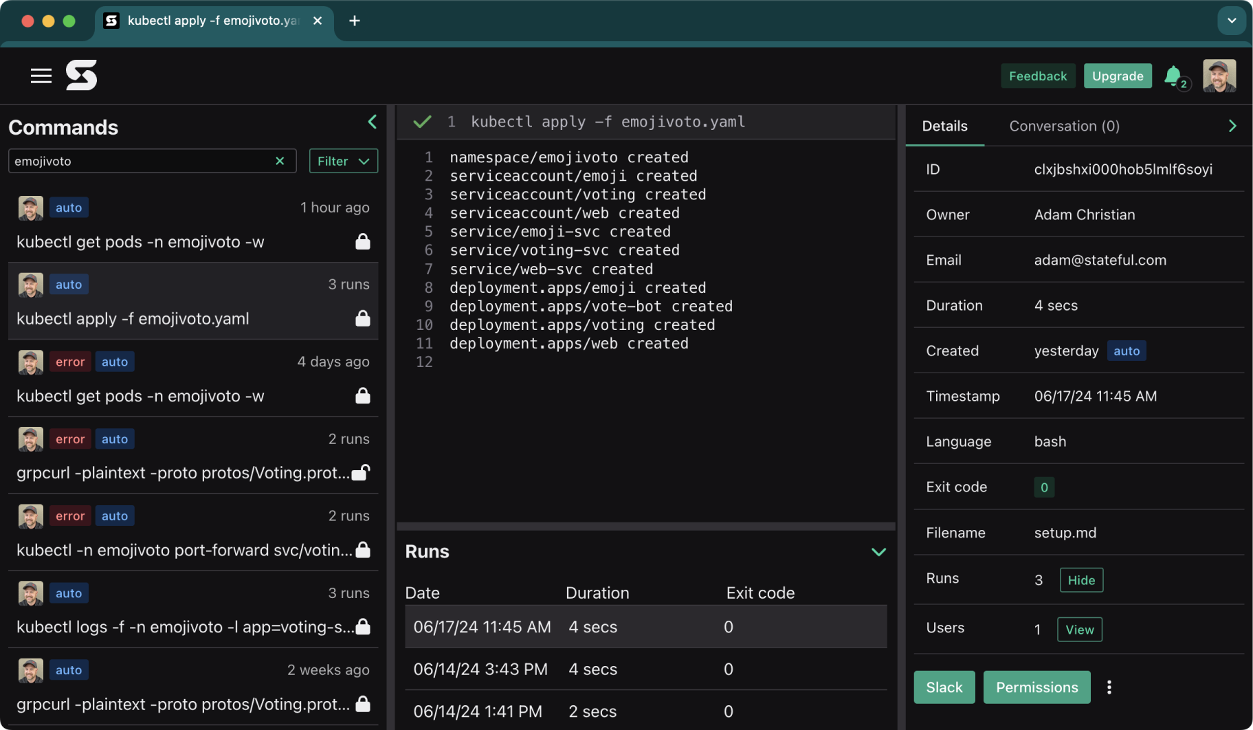Click output line namespace/emojivoto created
The height and width of the screenshot is (730, 1253).
[x=569, y=157]
